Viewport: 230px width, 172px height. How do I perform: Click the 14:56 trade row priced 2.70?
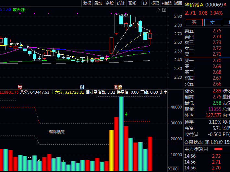pos(207,168)
